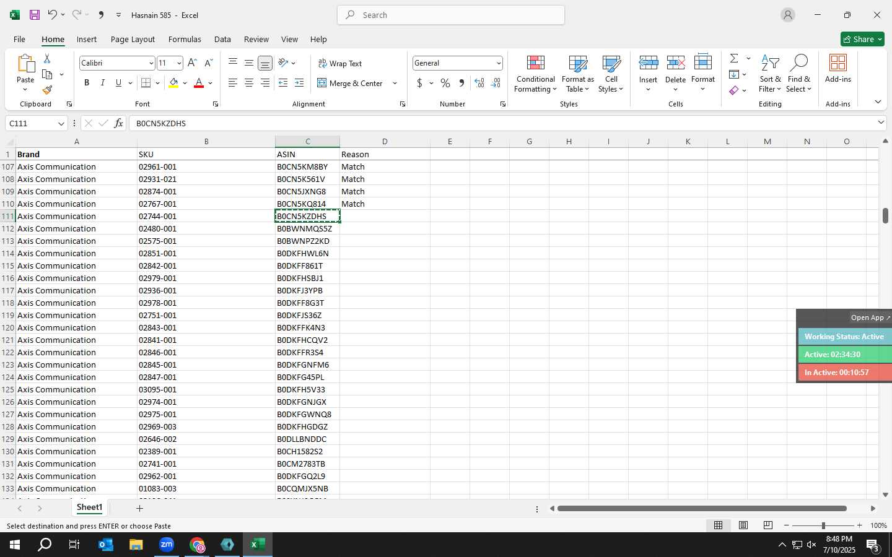Expand the Name Box dropdown for C111
Image resolution: width=892 pixels, height=557 pixels.
61,124
